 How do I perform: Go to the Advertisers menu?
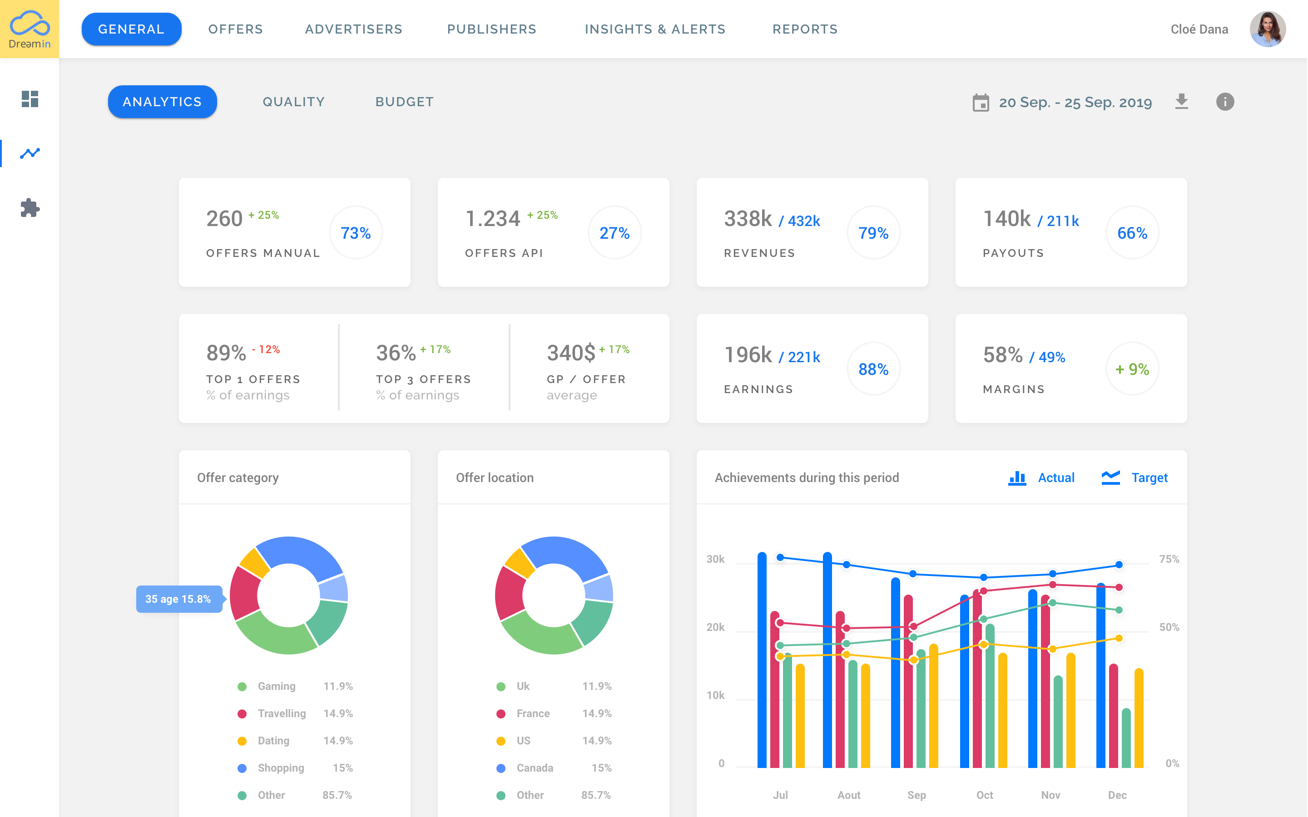click(353, 29)
